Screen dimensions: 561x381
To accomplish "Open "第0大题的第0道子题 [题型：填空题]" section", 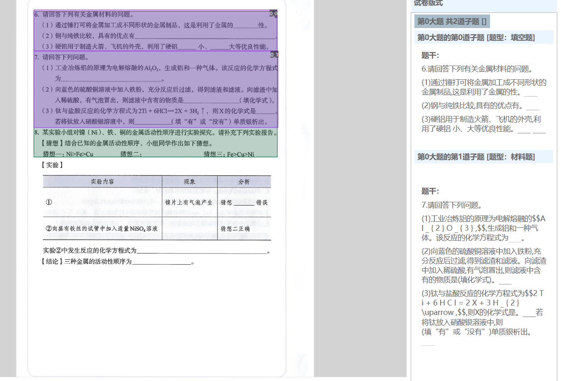I will coord(484,38).
